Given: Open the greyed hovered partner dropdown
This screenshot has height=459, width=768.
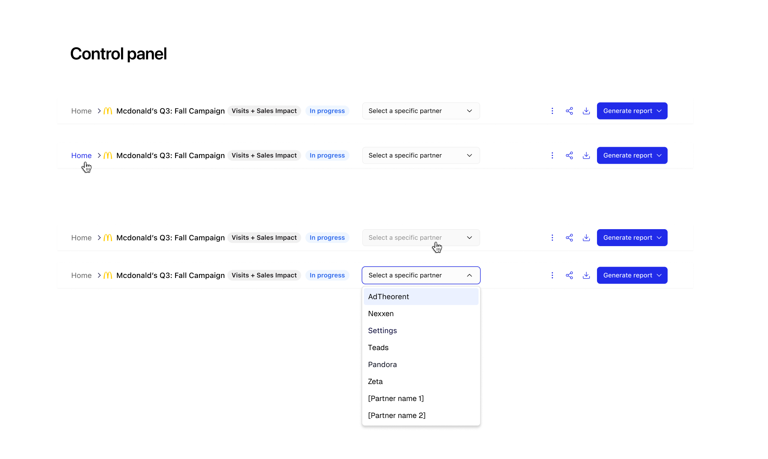Looking at the screenshot, I should 421,238.
